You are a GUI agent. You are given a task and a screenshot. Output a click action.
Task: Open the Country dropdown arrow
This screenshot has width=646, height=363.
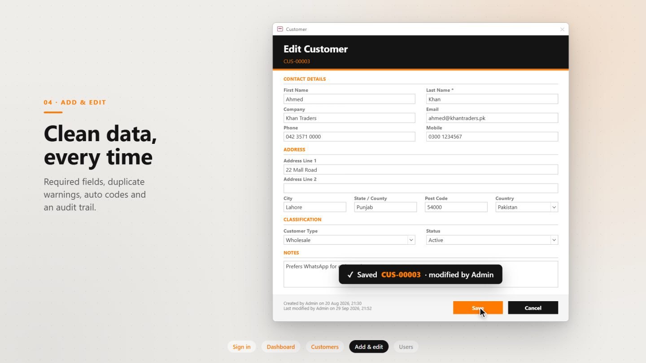[554, 207]
